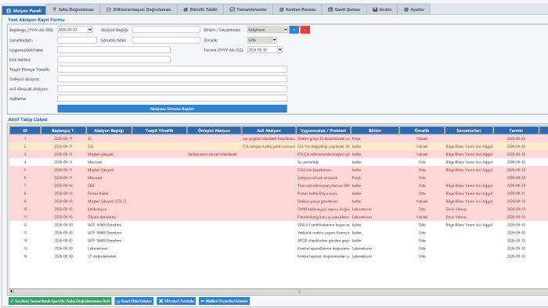Click Filtreleri Temizle button
The height and width of the screenshot is (308, 548).
click(x=176, y=301)
